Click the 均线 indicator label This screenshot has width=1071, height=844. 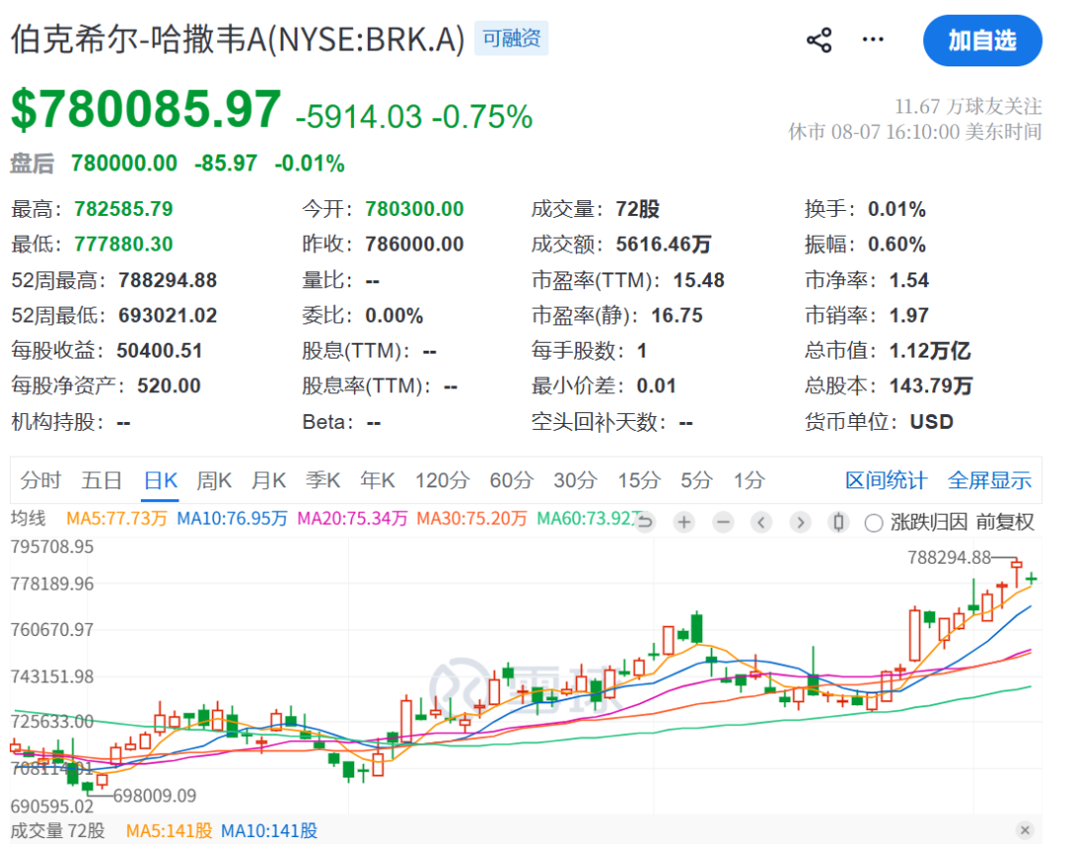point(28,518)
